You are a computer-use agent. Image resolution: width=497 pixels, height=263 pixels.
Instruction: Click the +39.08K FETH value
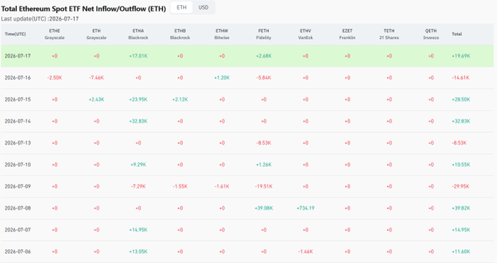coord(264,208)
